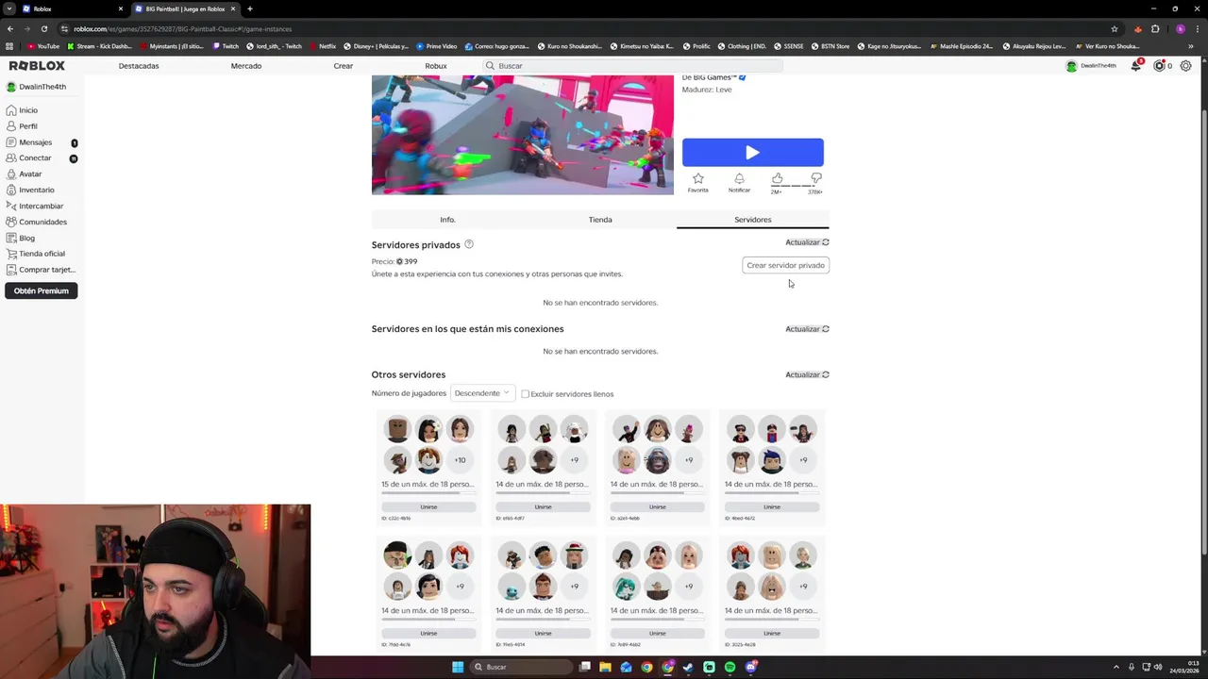Click the +10 players bubble in first server

pos(460,460)
